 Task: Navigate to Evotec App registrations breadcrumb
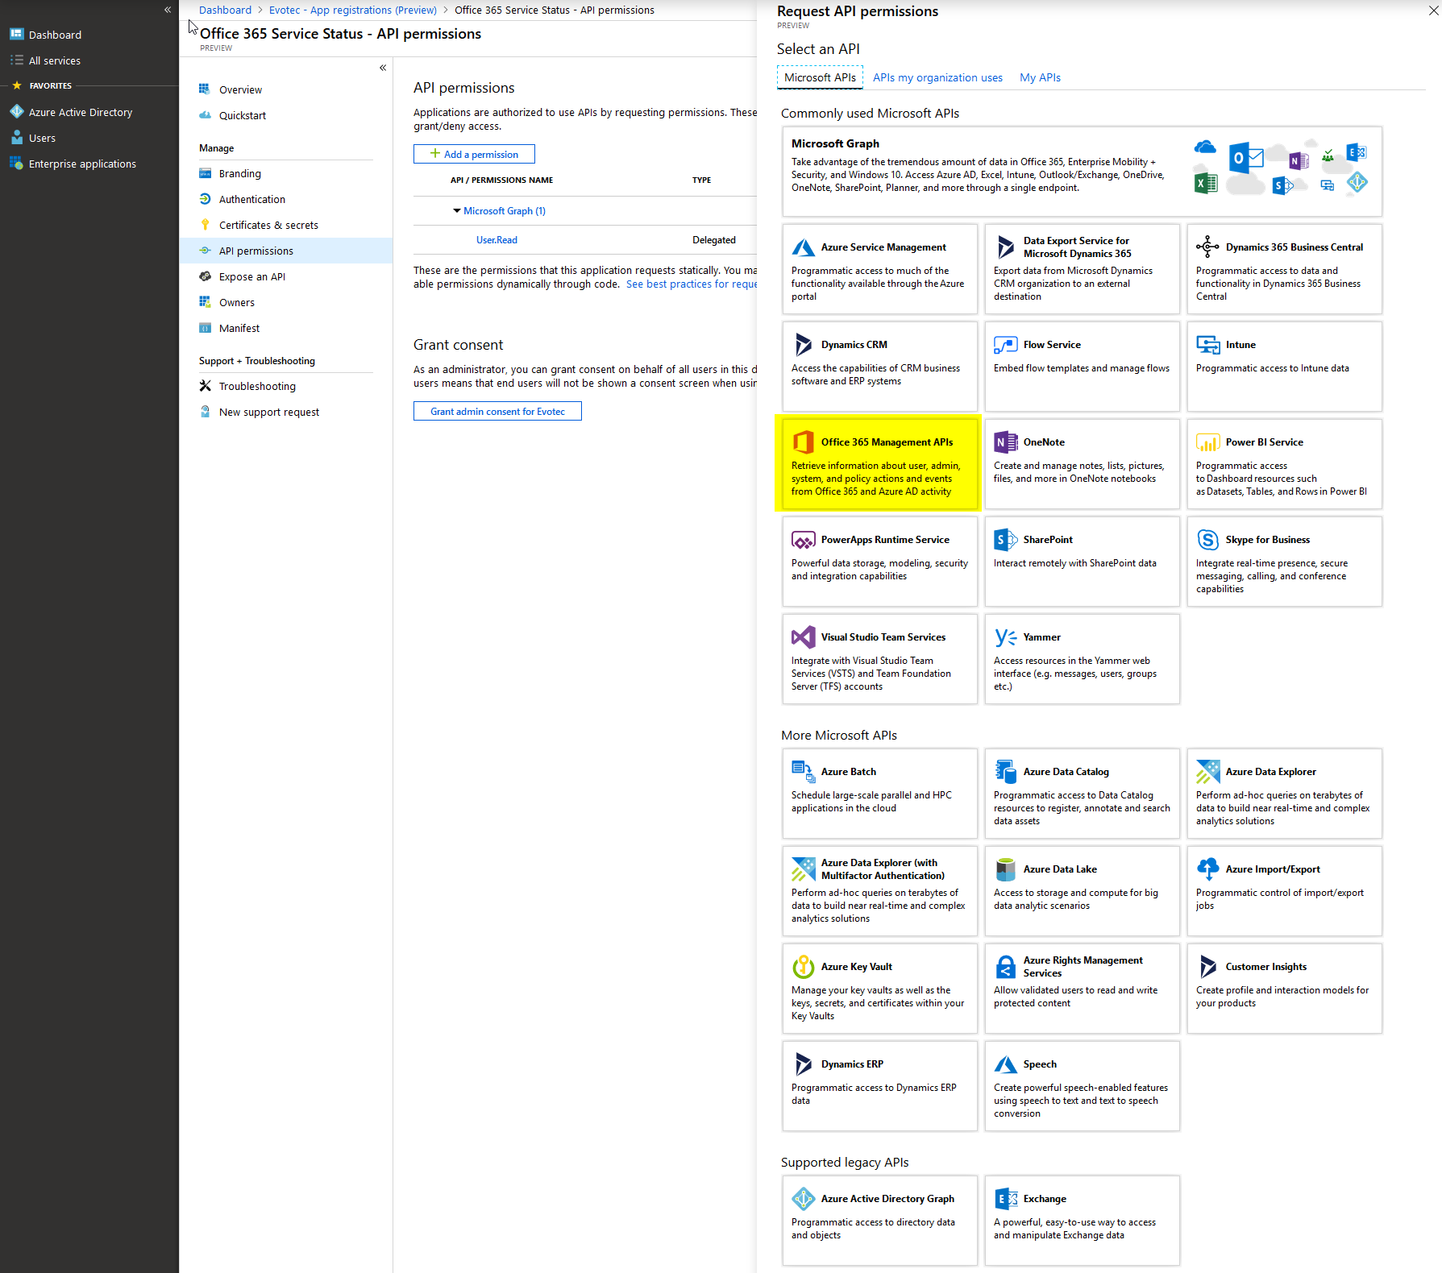(x=352, y=10)
